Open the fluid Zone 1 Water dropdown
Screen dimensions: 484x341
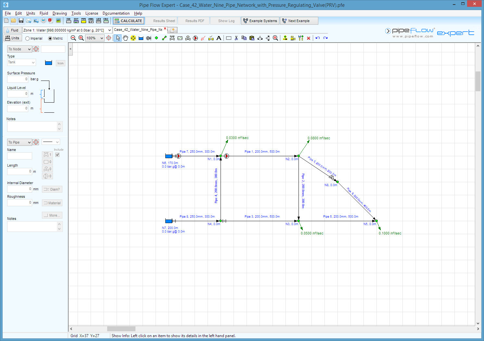coord(67,30)
